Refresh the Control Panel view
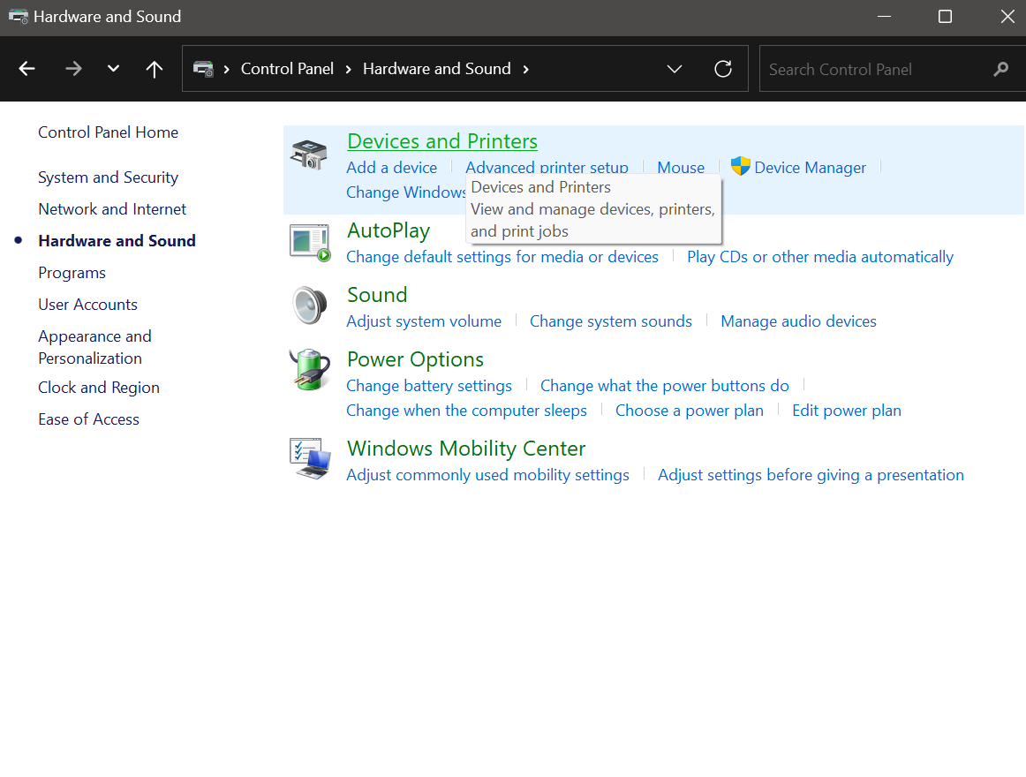The height and width of the screenshot is (777, 1026). 723,69
